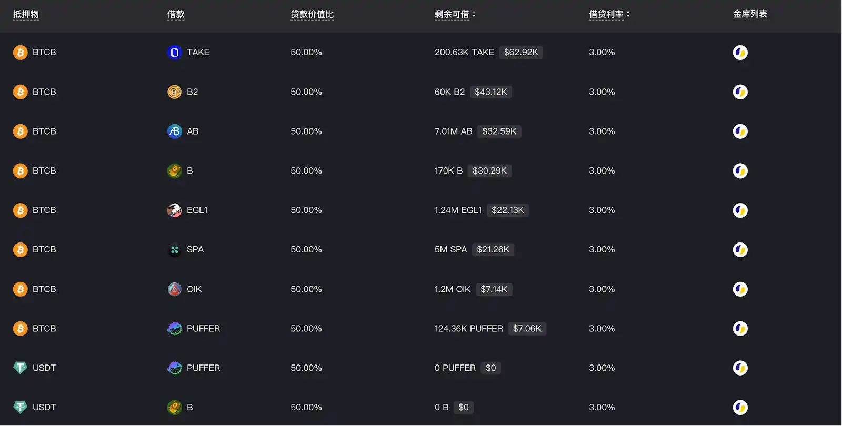Click the OIK token icon
The image size is (842, 426).
point(174,289)
